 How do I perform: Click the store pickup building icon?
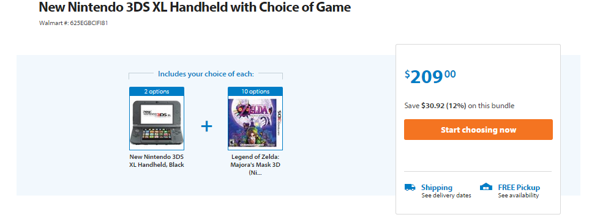486,187
